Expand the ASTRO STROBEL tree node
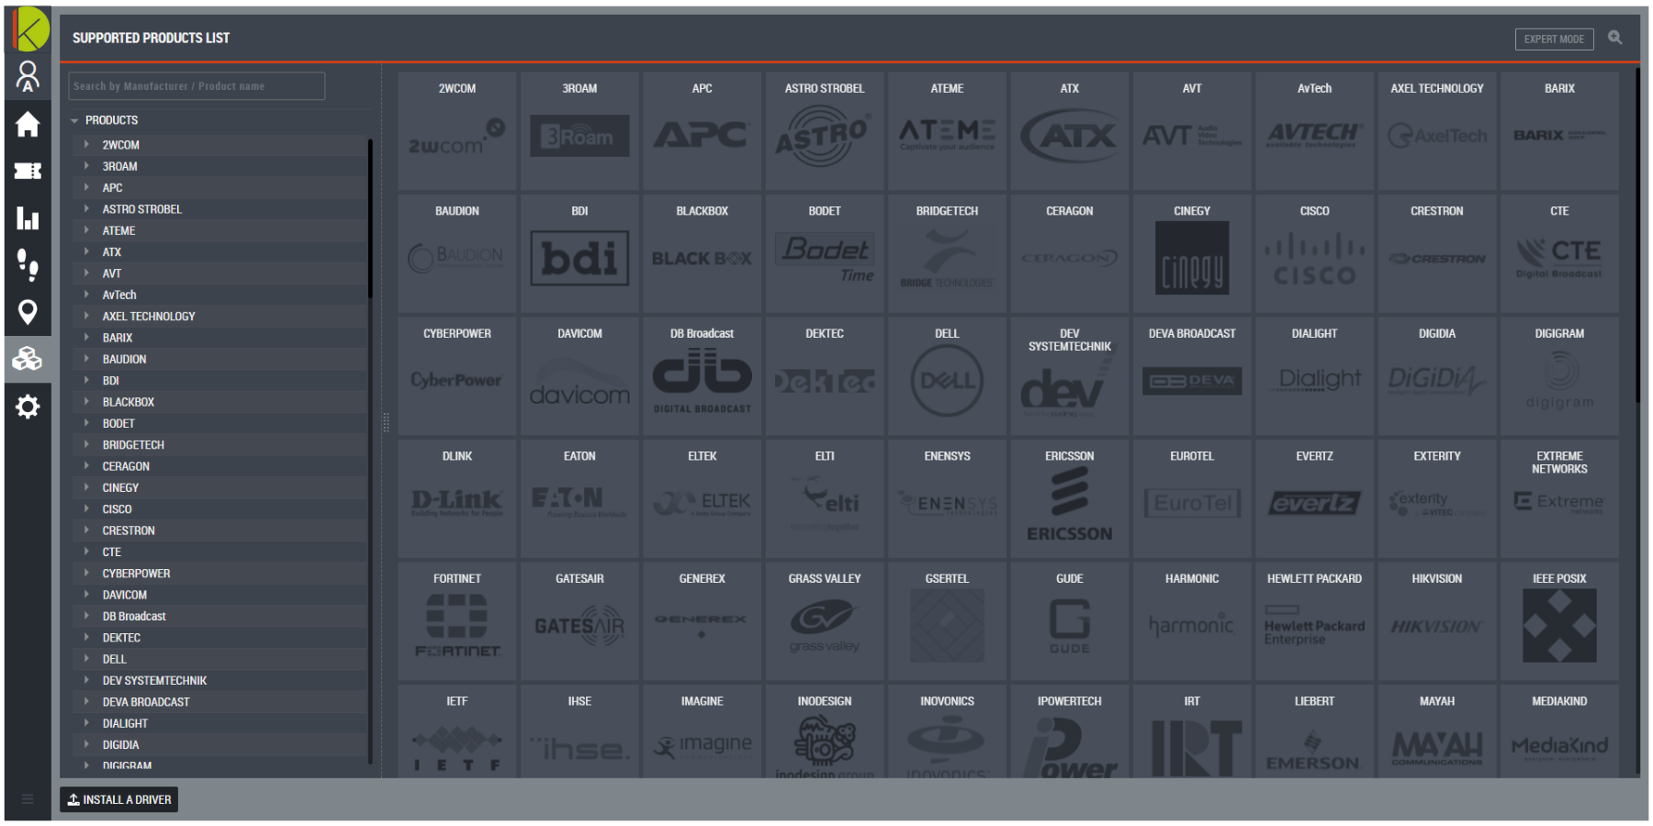This screenshot has width=1653, height=826. pyautogui.click(x=86, y=209)
